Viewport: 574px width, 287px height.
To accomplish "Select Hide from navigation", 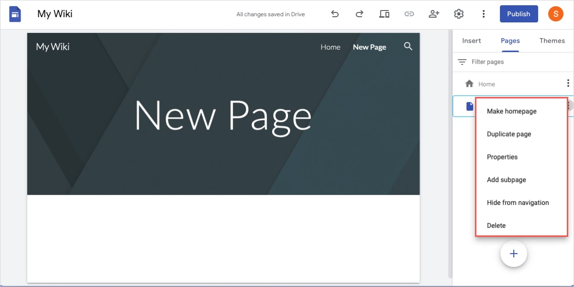I will pos(518,202).
